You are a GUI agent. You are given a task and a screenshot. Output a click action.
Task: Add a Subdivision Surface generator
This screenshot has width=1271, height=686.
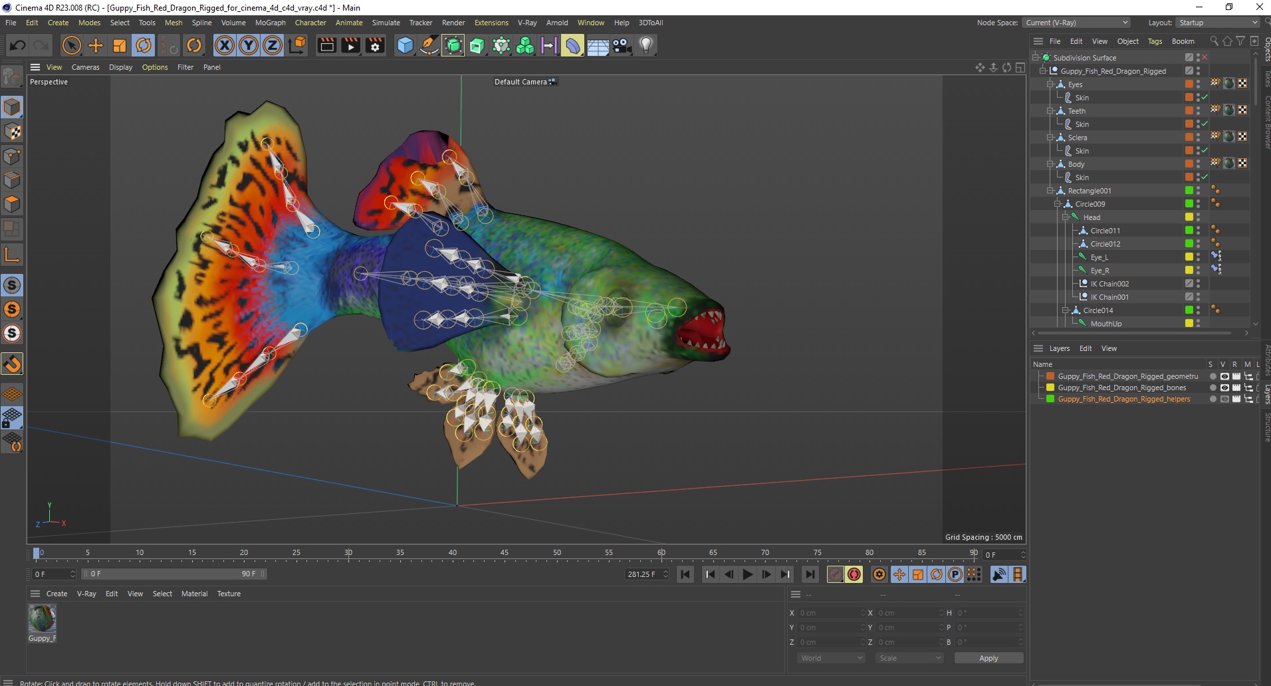[x=453, y=45]
